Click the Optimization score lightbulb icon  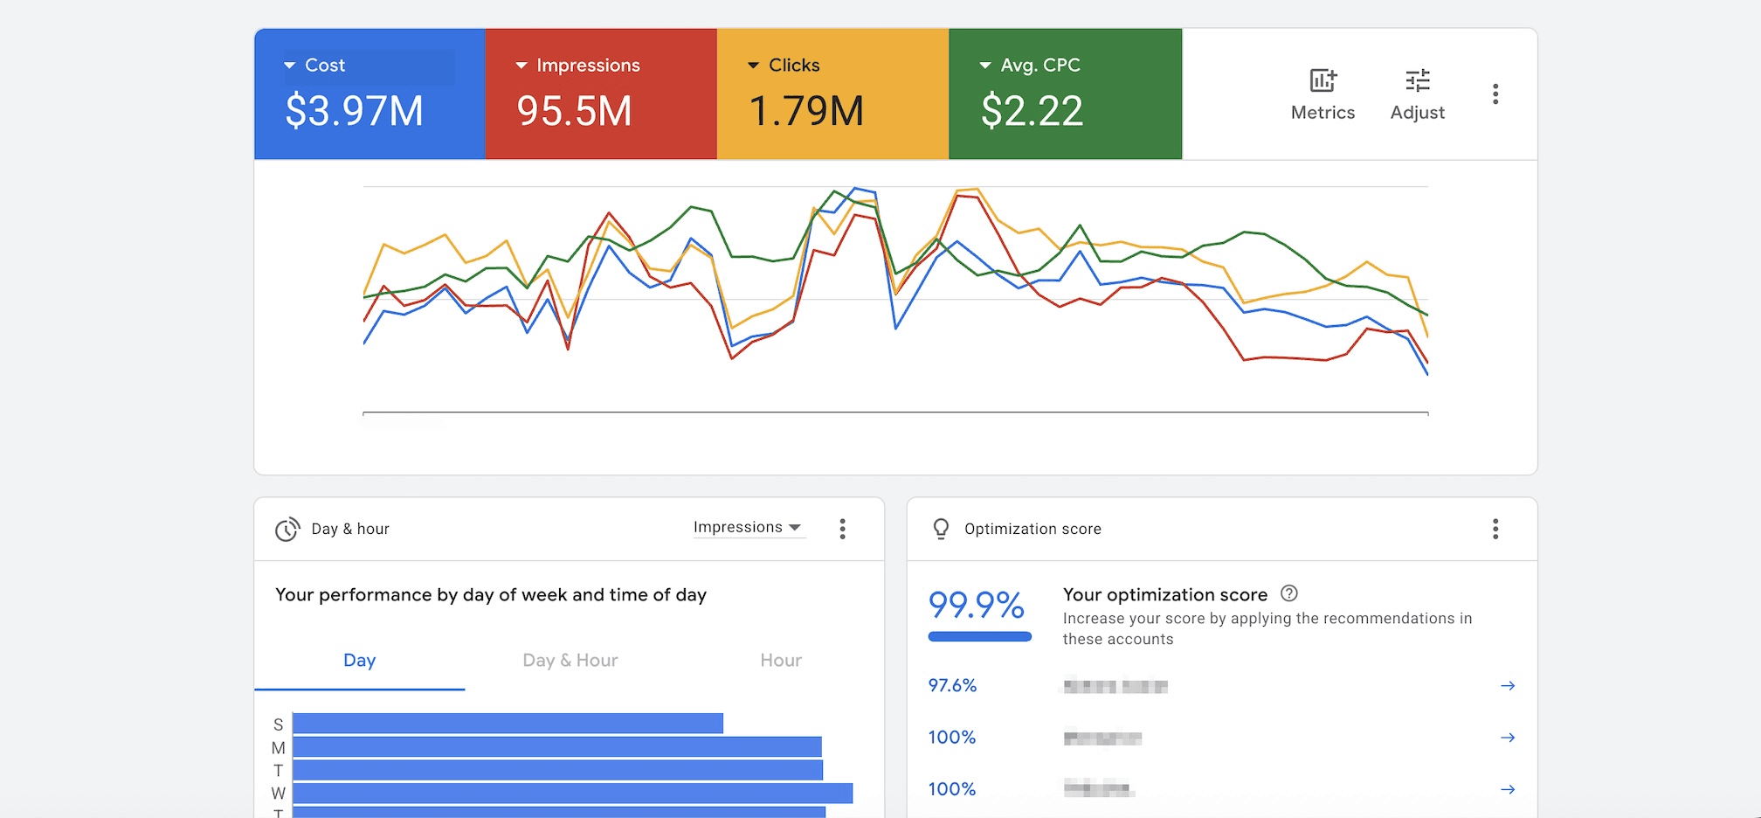coord(941,529)
